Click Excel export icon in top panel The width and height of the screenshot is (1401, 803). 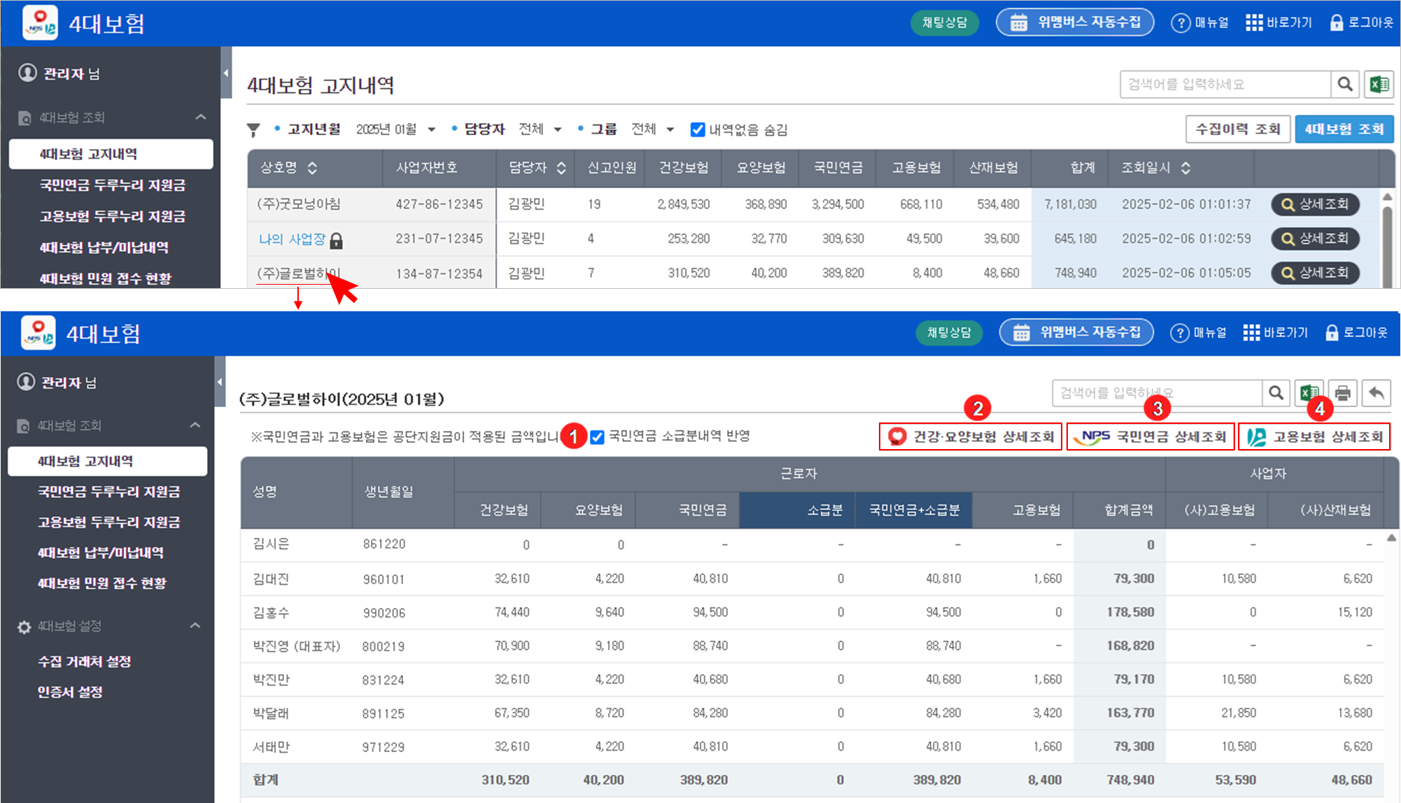click(x=1379, y=85)
